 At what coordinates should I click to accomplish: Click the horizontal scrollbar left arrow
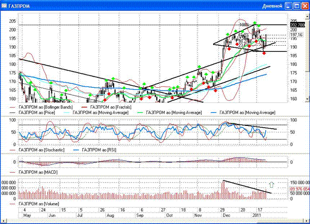click(x=3, y=221)
